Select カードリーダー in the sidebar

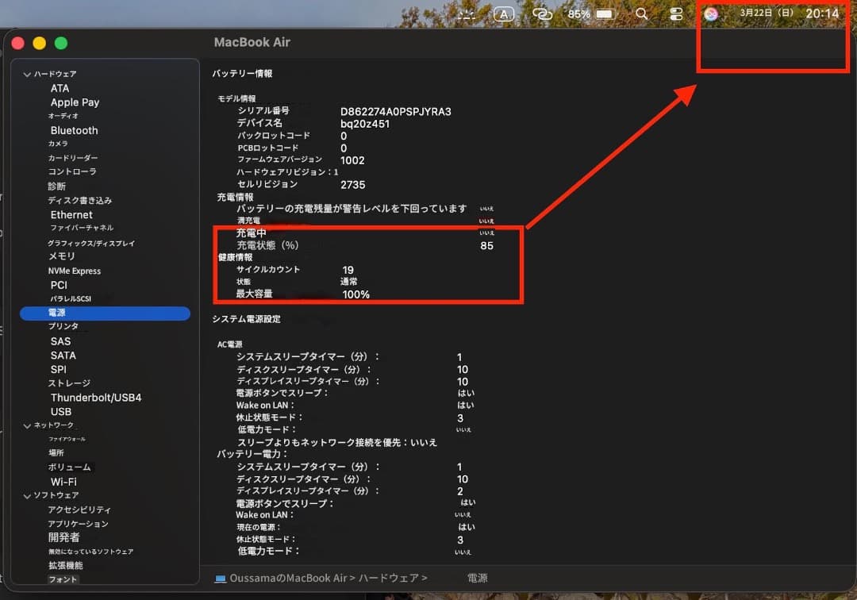pyautogui.click(x=73, y=158)
